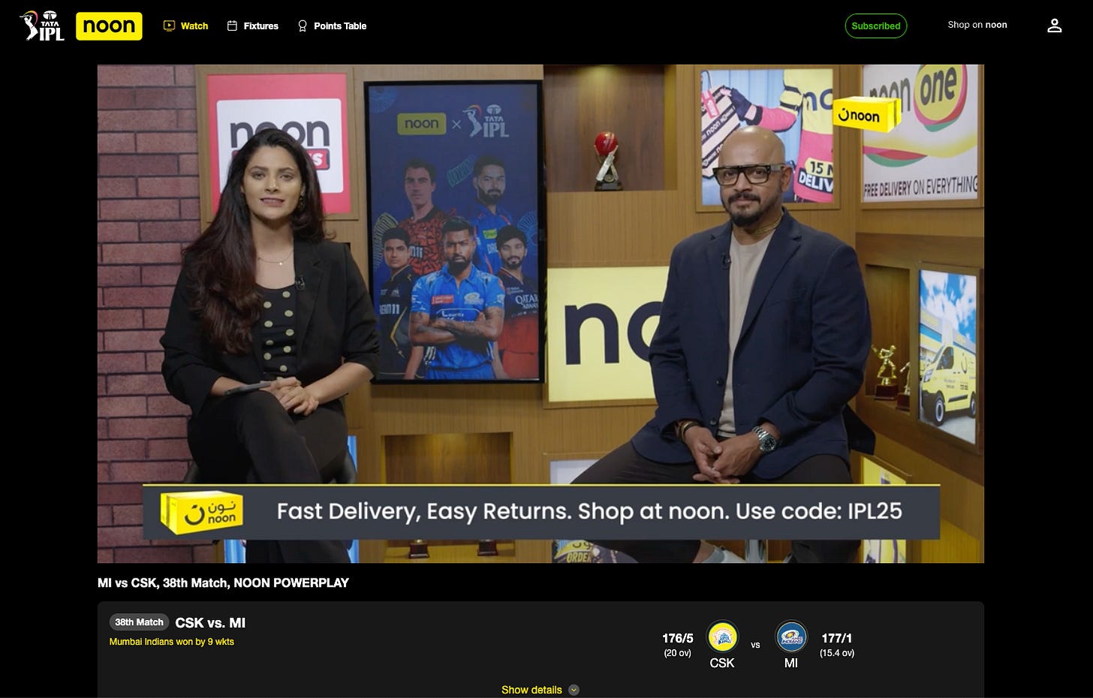Screen dimensions: 1093x698
Task: Open the user profile icon
Action: 1055,26
